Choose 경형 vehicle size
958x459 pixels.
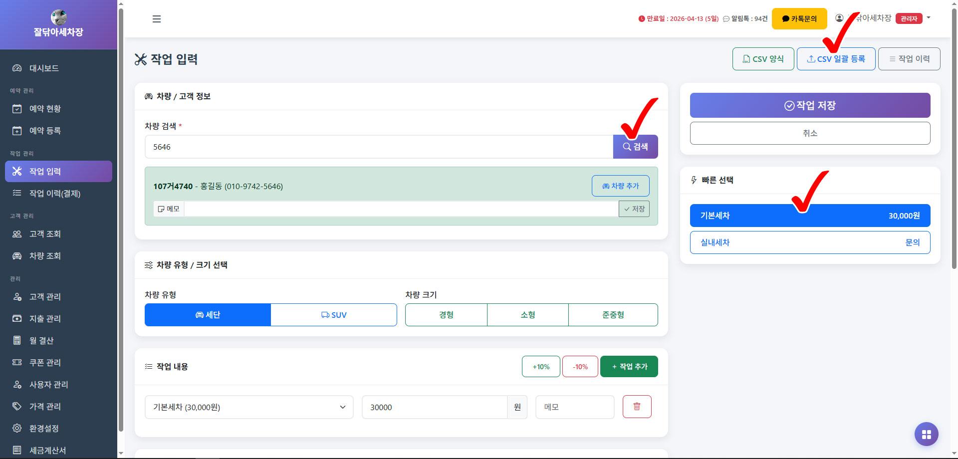pyautogui.click(x=446, y=315)
